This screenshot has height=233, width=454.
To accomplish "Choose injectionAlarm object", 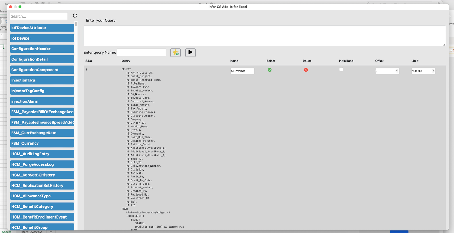I will (42, 101).
